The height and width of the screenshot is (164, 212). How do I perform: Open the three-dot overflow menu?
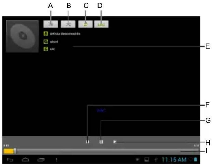[x=57, y=160]
